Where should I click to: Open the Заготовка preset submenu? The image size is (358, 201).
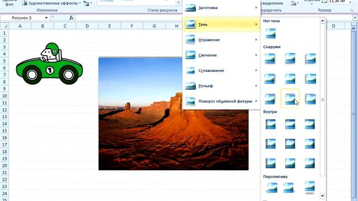click(222, 8)
